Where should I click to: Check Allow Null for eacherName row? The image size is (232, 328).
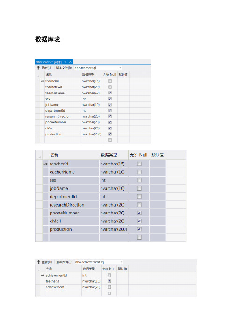(139, 172)
